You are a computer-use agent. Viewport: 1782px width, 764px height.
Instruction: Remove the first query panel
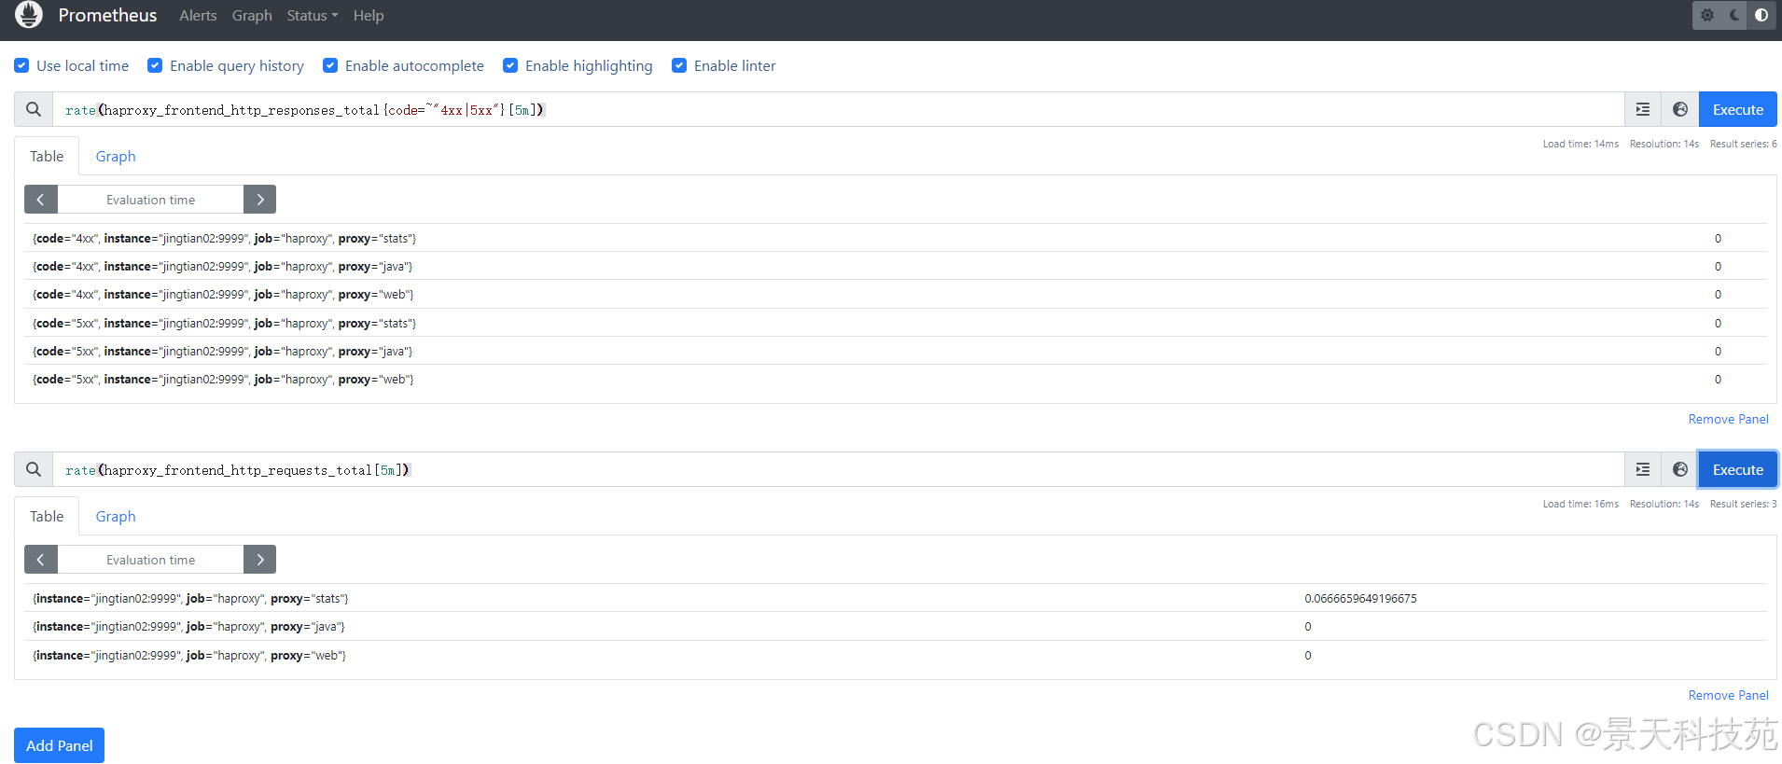(1728, 419)
